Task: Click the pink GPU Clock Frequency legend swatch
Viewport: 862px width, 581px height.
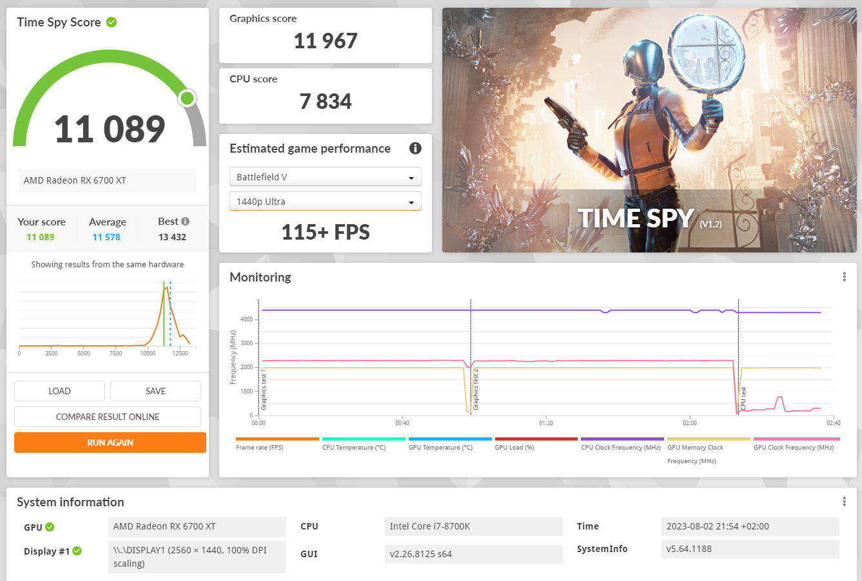Action: [797, 439]
